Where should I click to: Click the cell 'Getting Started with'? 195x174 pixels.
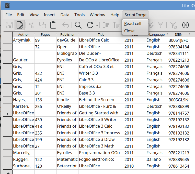coord(101,113)
